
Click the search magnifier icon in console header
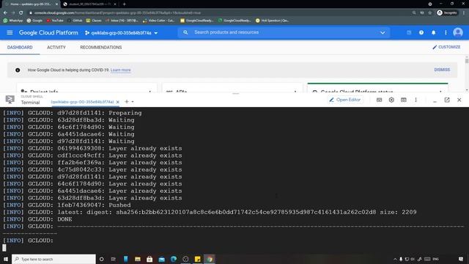tap(185, 32)
